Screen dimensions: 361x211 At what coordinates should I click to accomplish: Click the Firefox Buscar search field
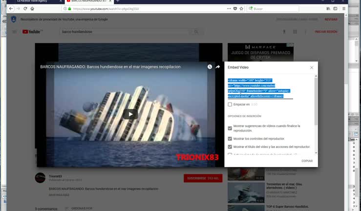click(x=273, y=9)
